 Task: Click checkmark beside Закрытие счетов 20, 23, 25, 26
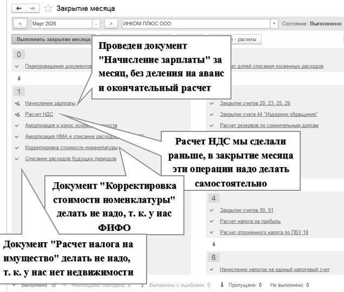pos(211,103)
